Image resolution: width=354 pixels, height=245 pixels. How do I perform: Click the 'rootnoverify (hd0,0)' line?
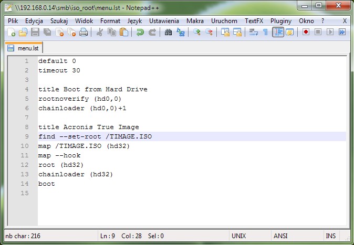point(80,99)
